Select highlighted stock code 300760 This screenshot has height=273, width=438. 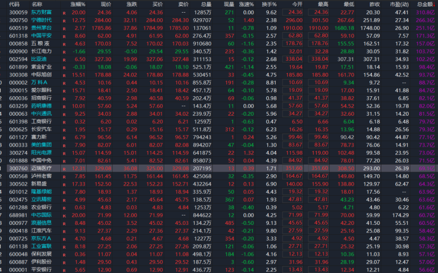pos(18,168)
